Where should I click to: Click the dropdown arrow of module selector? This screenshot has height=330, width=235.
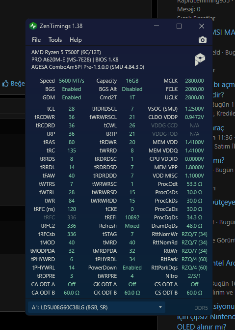coord(160,307)
